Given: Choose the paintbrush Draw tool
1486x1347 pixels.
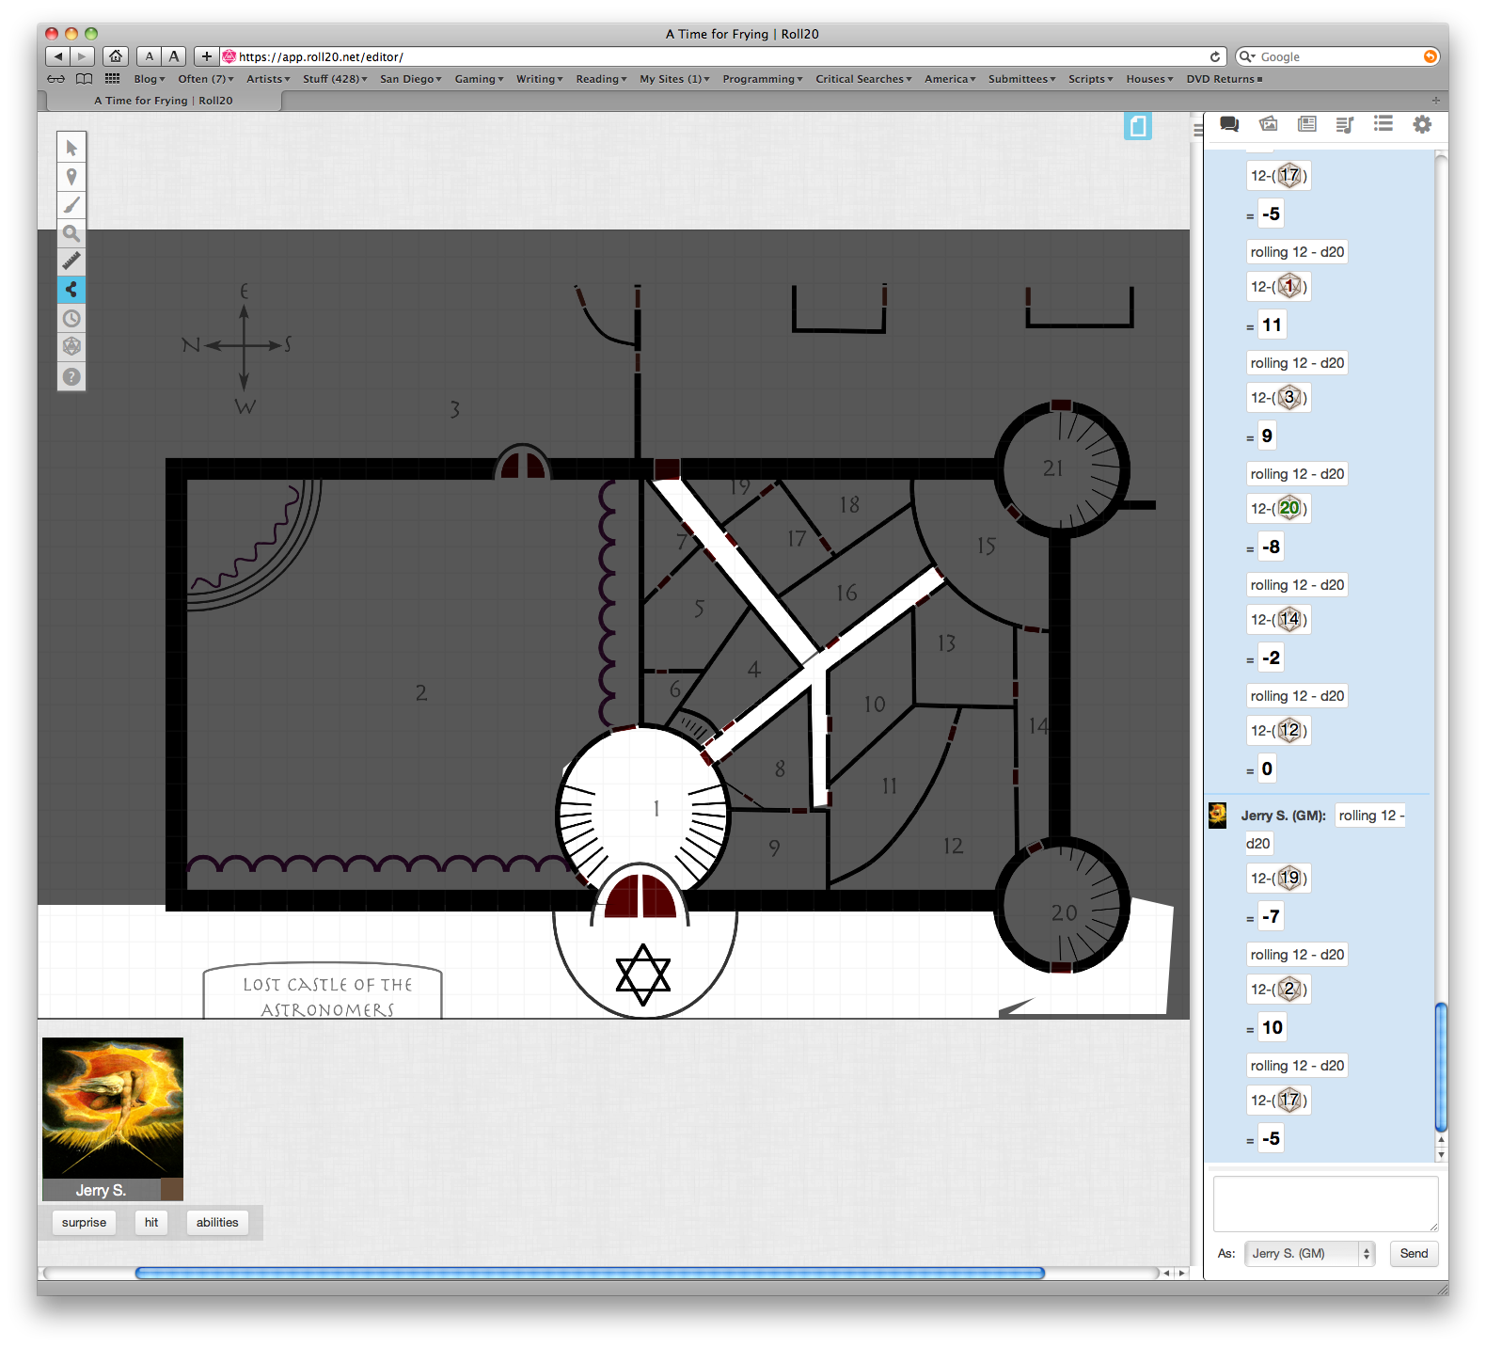Looking at the screenshot, I should point(71,205).
